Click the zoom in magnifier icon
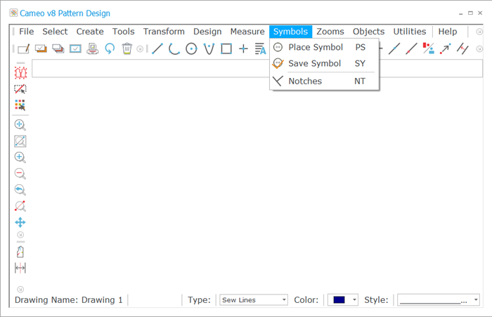 (20, 157)
